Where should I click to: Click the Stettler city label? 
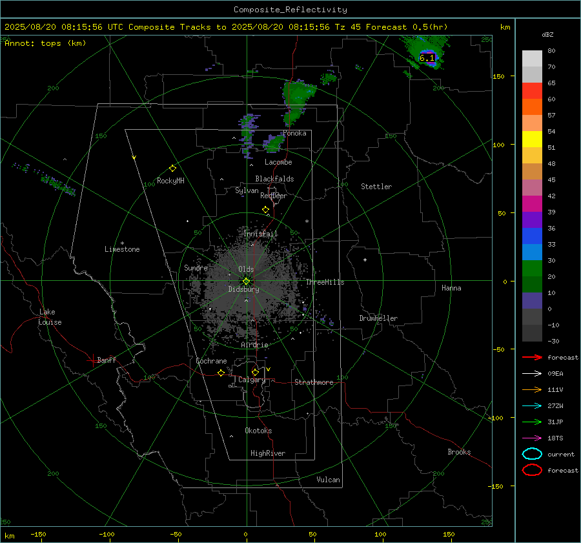376,187
